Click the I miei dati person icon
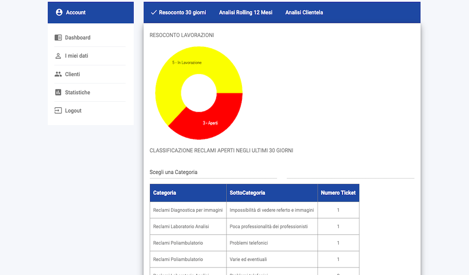The height and width of the screenshot is (275, 469). click(58, 56)
